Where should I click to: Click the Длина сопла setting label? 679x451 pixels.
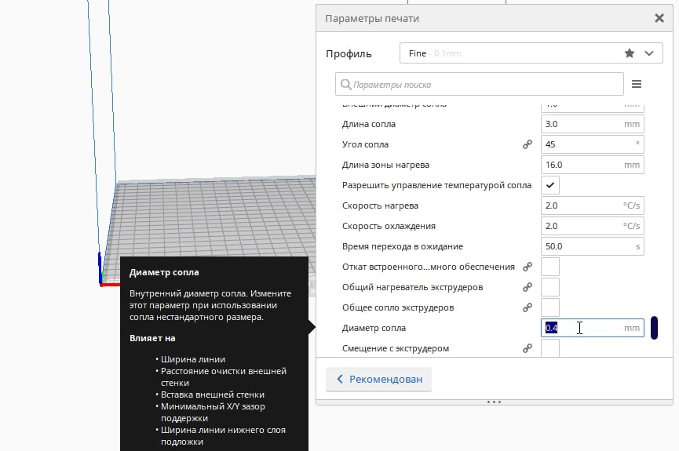coord(368,124)
